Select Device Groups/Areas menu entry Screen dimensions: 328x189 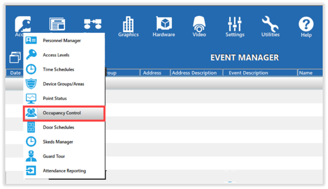(63, 84)
